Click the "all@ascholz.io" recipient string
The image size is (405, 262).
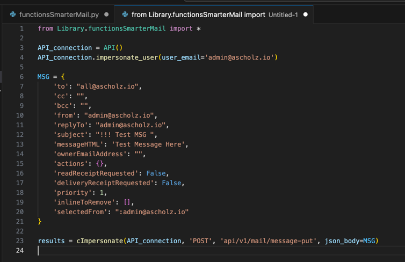109,86
